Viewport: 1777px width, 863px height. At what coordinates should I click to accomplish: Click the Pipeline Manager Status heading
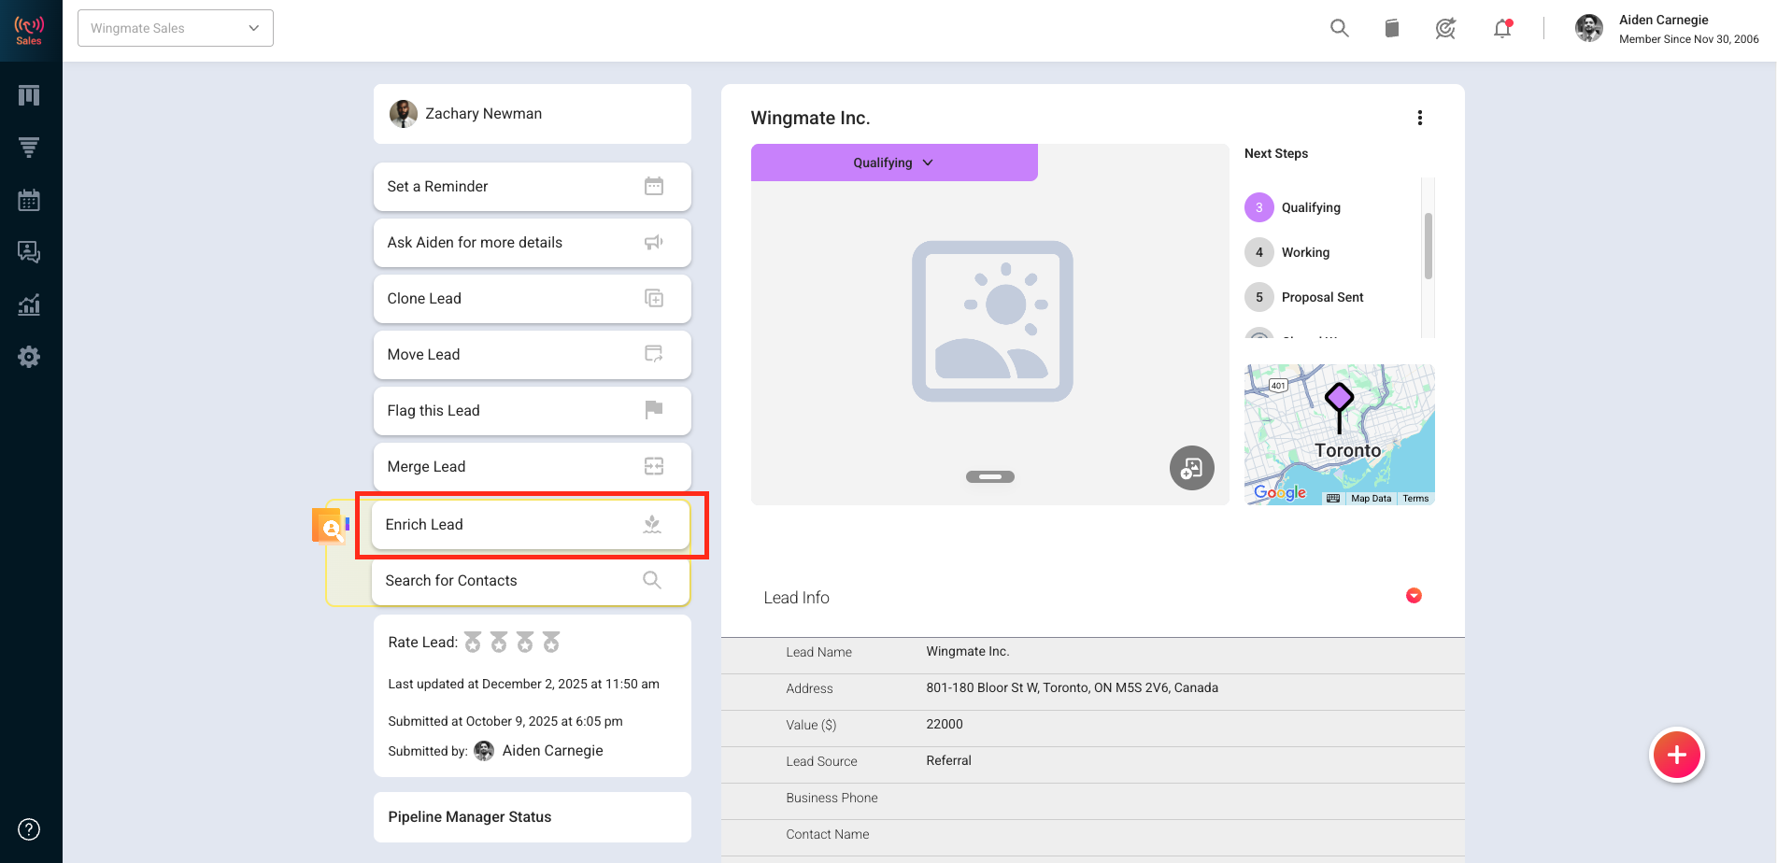pyautogui.click(x=470, y=817)
